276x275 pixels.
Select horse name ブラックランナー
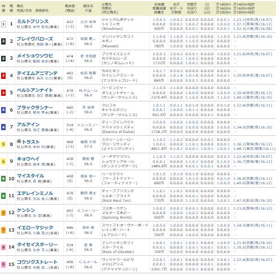(x=35, y=107)
